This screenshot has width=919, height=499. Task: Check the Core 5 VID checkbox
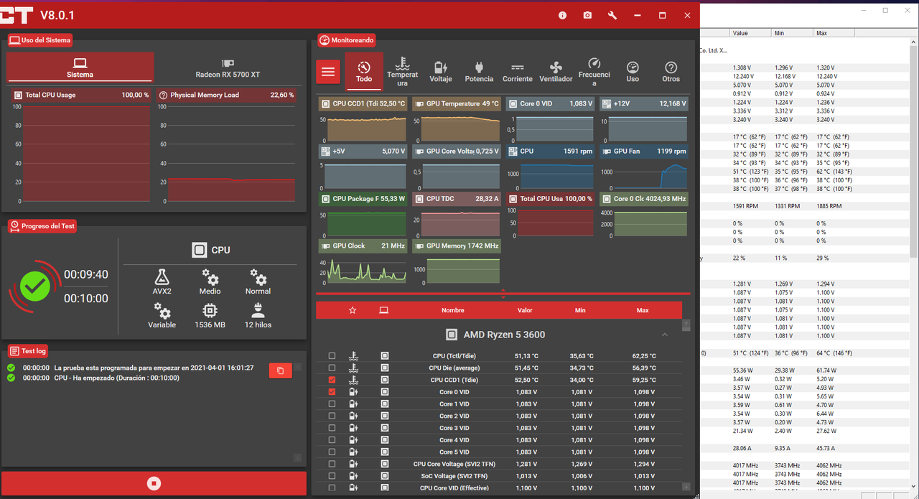point(332,452)
